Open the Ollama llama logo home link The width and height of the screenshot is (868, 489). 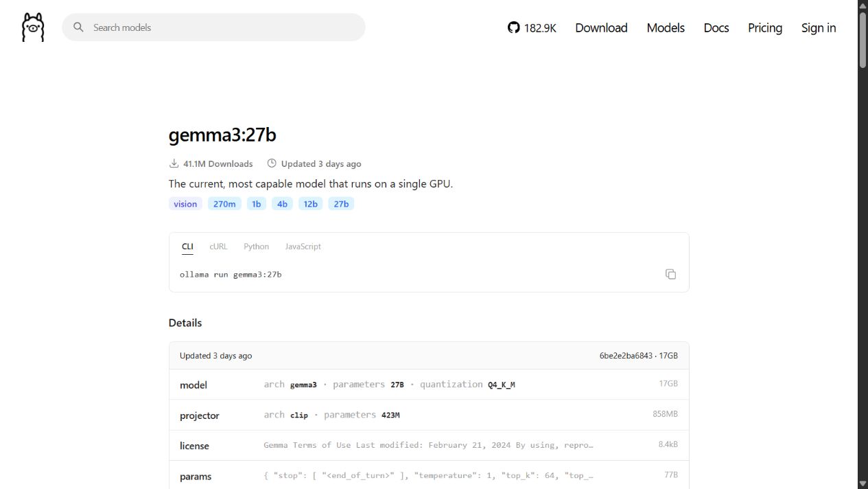pyautogui.click(x=33, y=27)
